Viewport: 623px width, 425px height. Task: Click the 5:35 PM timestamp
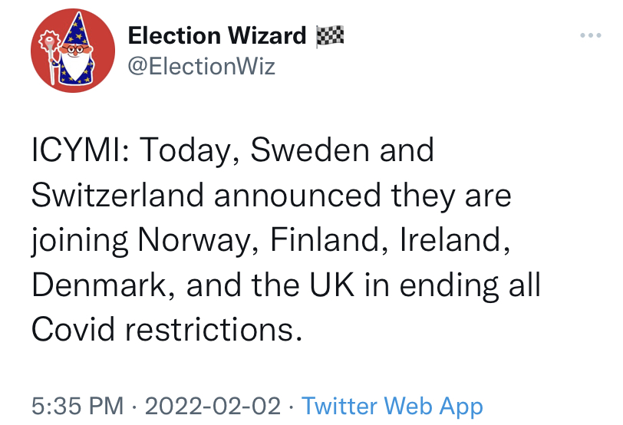(77, 406)
